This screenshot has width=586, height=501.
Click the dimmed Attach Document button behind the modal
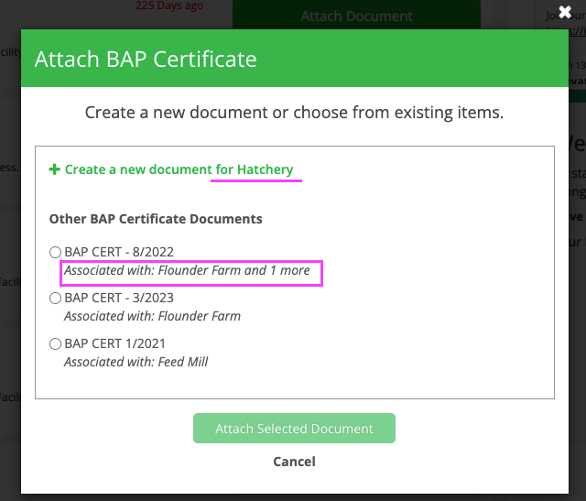[356, 16]
